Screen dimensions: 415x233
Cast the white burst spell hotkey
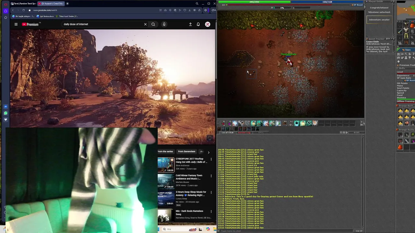315,123
